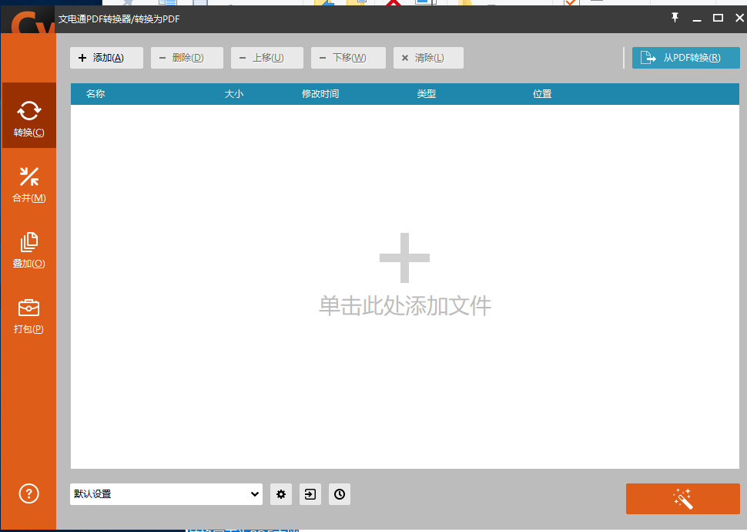747x532 pixels.
Task: Click the dropdown chevron next to 默认设置
Action: (254, 494)
